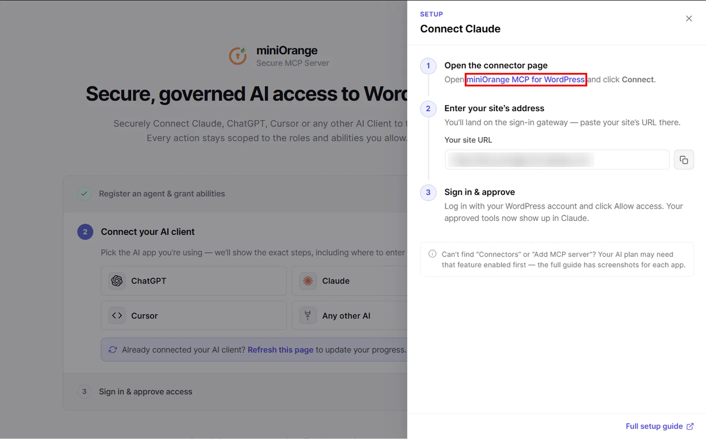Click the Cursor code brackets icon
706x439 pixels.
tap(117, 316)
